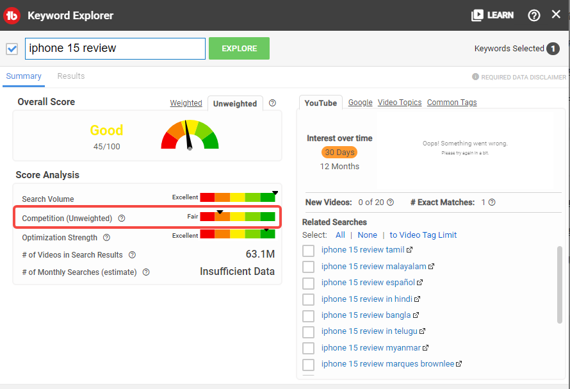Click the keyword search input field
570x389 pixels.
(x=115, y=49)
